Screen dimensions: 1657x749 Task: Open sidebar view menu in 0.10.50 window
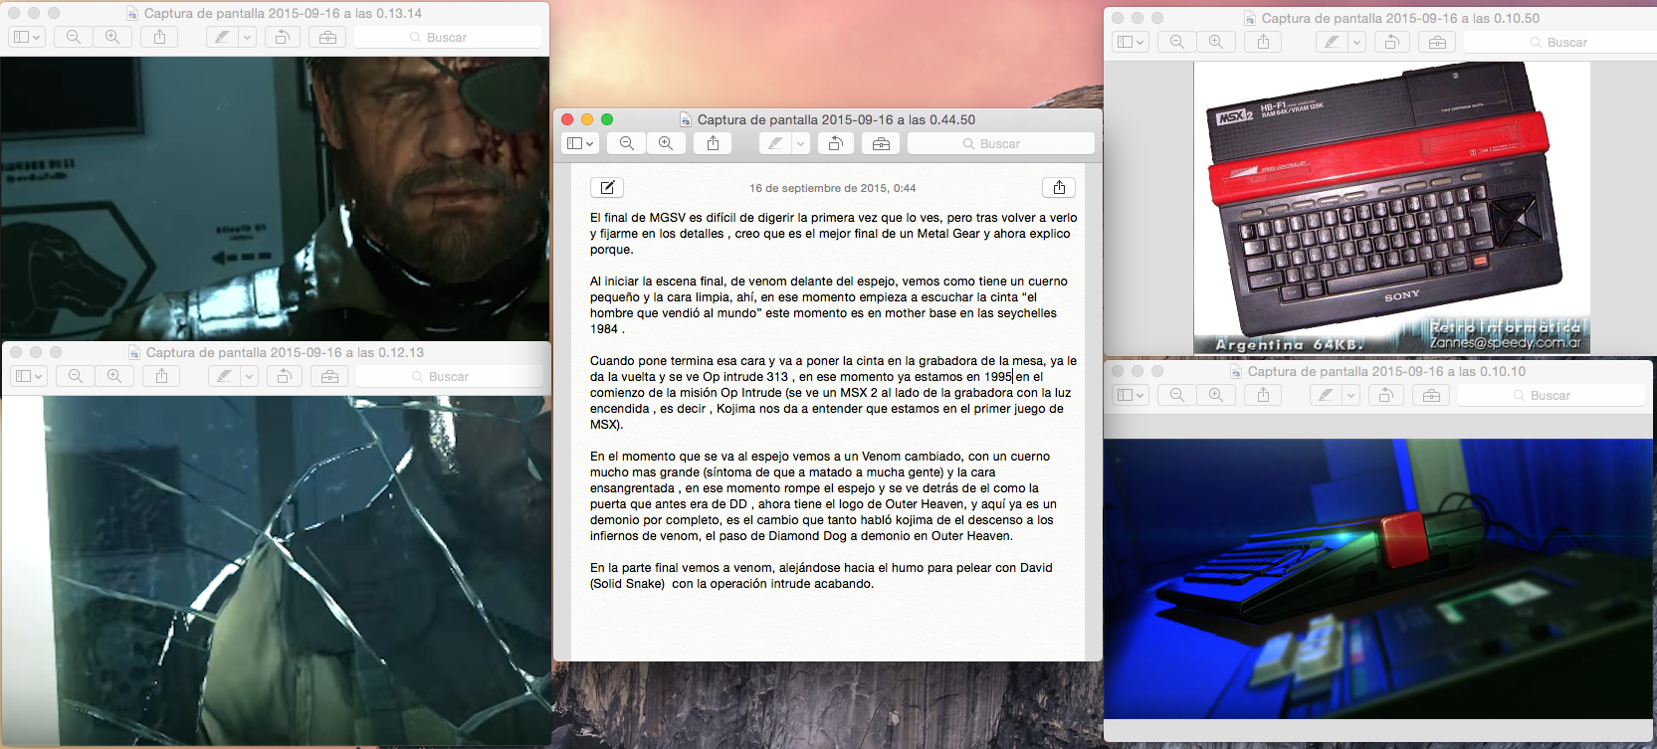point(1131,42)
